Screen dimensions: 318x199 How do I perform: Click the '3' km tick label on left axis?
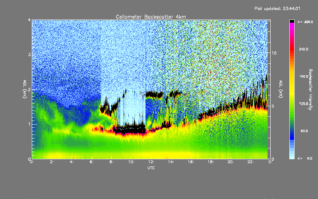coord(29,55)
